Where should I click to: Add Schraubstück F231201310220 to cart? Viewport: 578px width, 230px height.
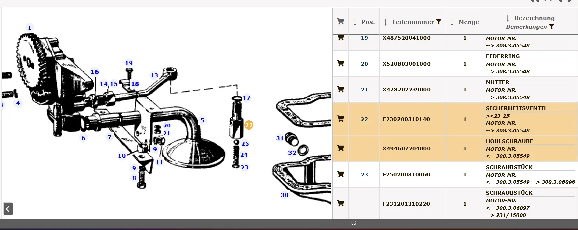tap(340, 203)
